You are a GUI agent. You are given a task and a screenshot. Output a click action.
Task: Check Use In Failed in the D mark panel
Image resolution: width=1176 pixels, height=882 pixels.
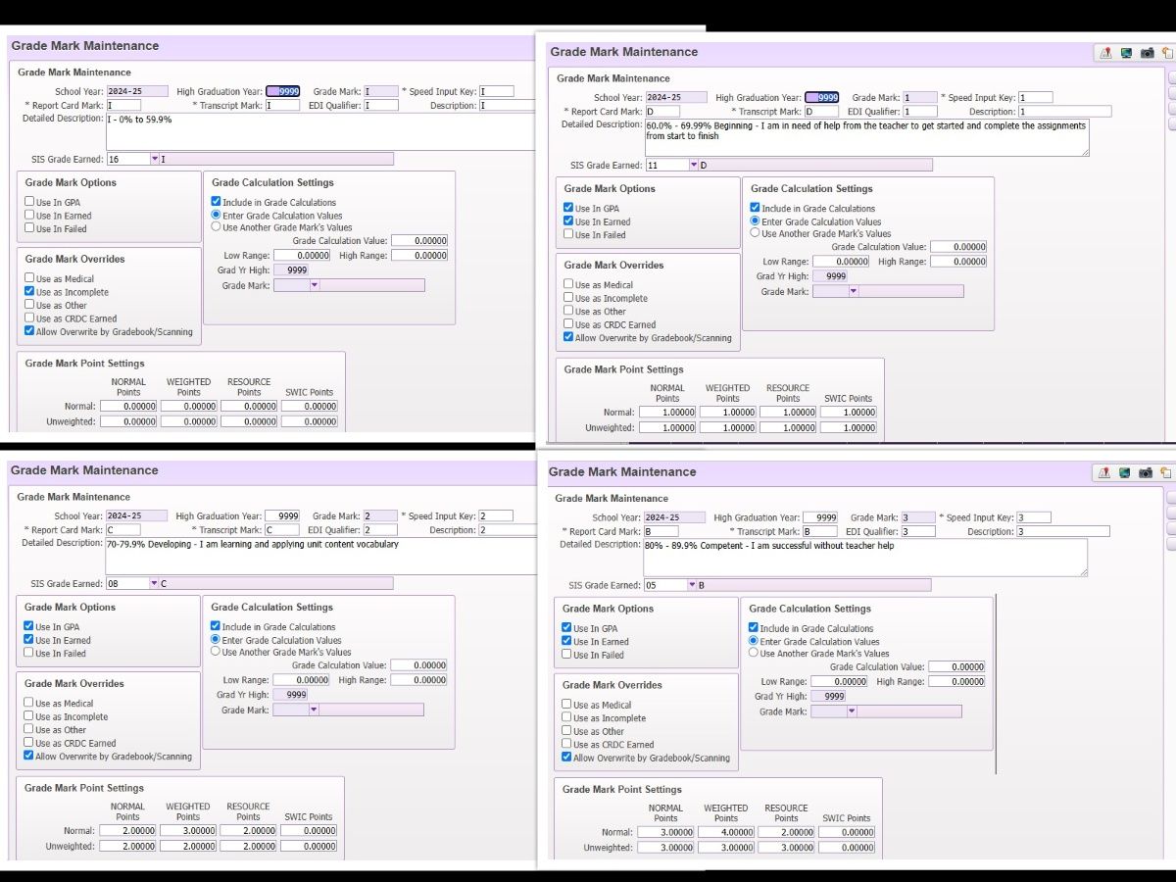tap(568, 235)
